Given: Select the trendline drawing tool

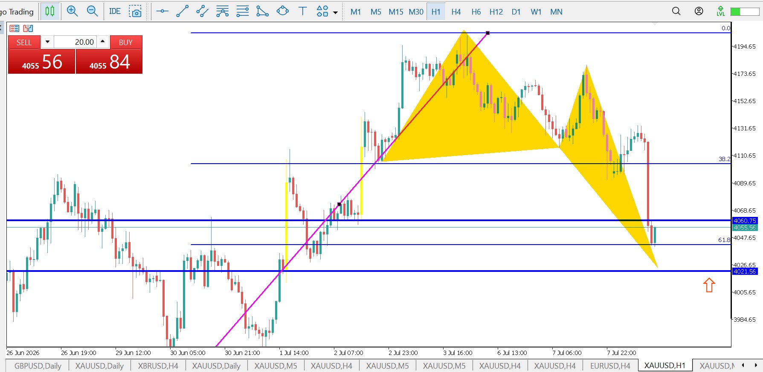Looking at the screenshot, I should [x=182, y=12].
